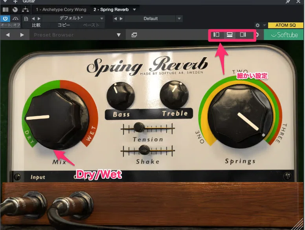Click the macro controls knob icon
Screen dimensions: 305x230
click(15, 9)
